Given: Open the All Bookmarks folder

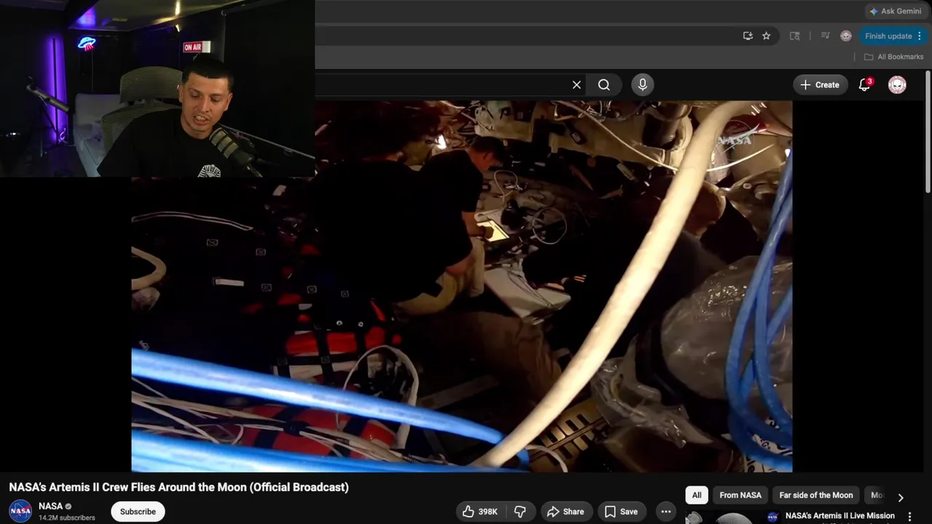Looking at the screenshot, I should click(x=893, y=57).
